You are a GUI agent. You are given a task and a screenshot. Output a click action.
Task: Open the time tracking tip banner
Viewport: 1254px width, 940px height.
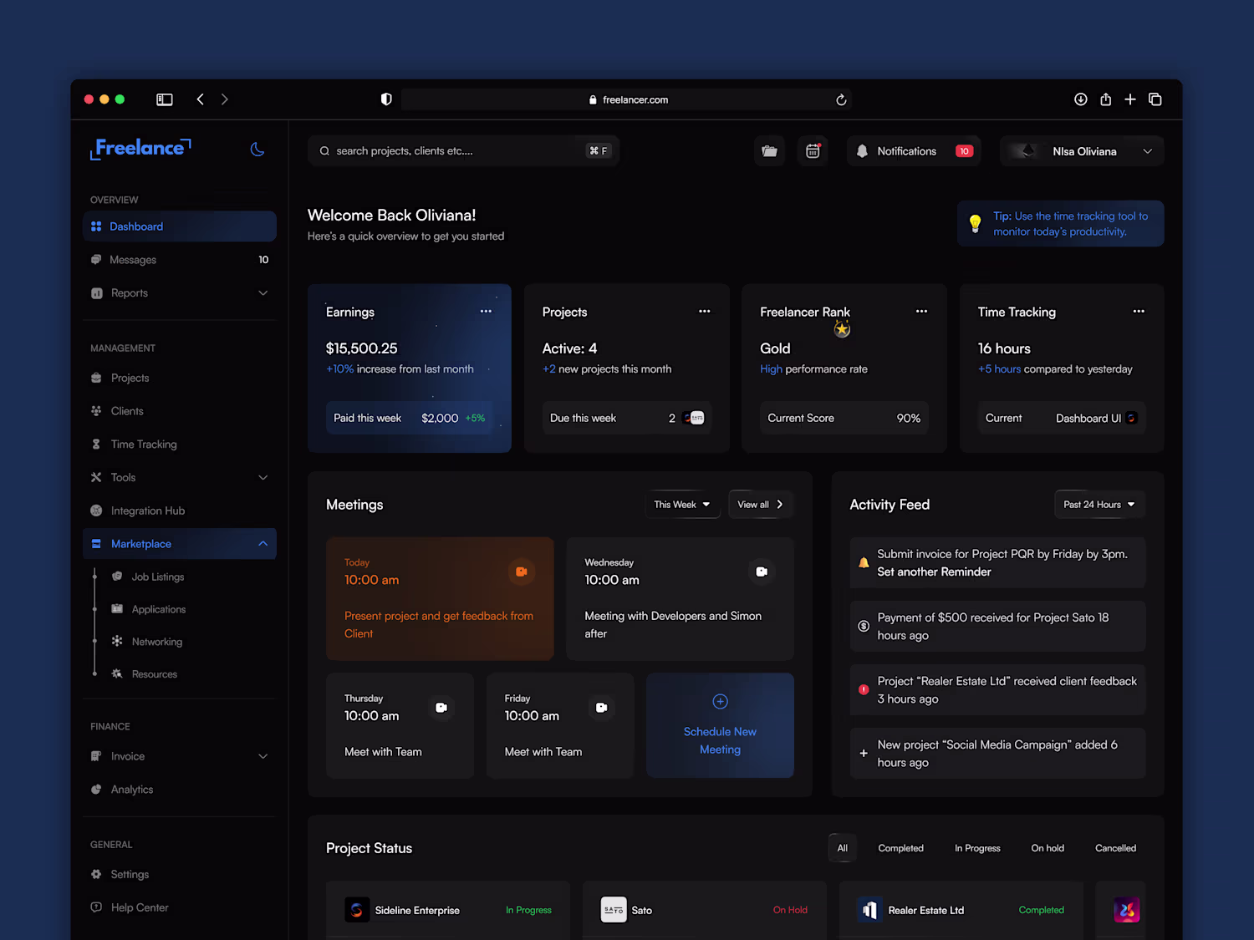tap(1060, 223)
